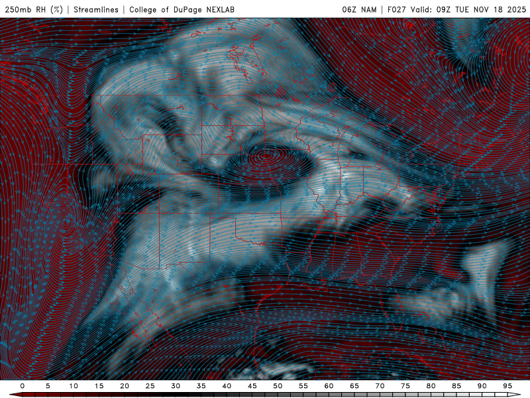Click the "30" value on the color scale
The width and height of the screenshot is (530, 398).
176,386
